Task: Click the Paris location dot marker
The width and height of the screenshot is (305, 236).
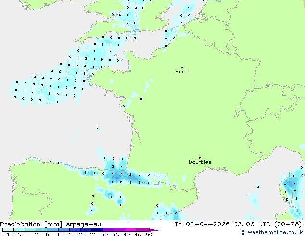Action: (x=182, y=67)
